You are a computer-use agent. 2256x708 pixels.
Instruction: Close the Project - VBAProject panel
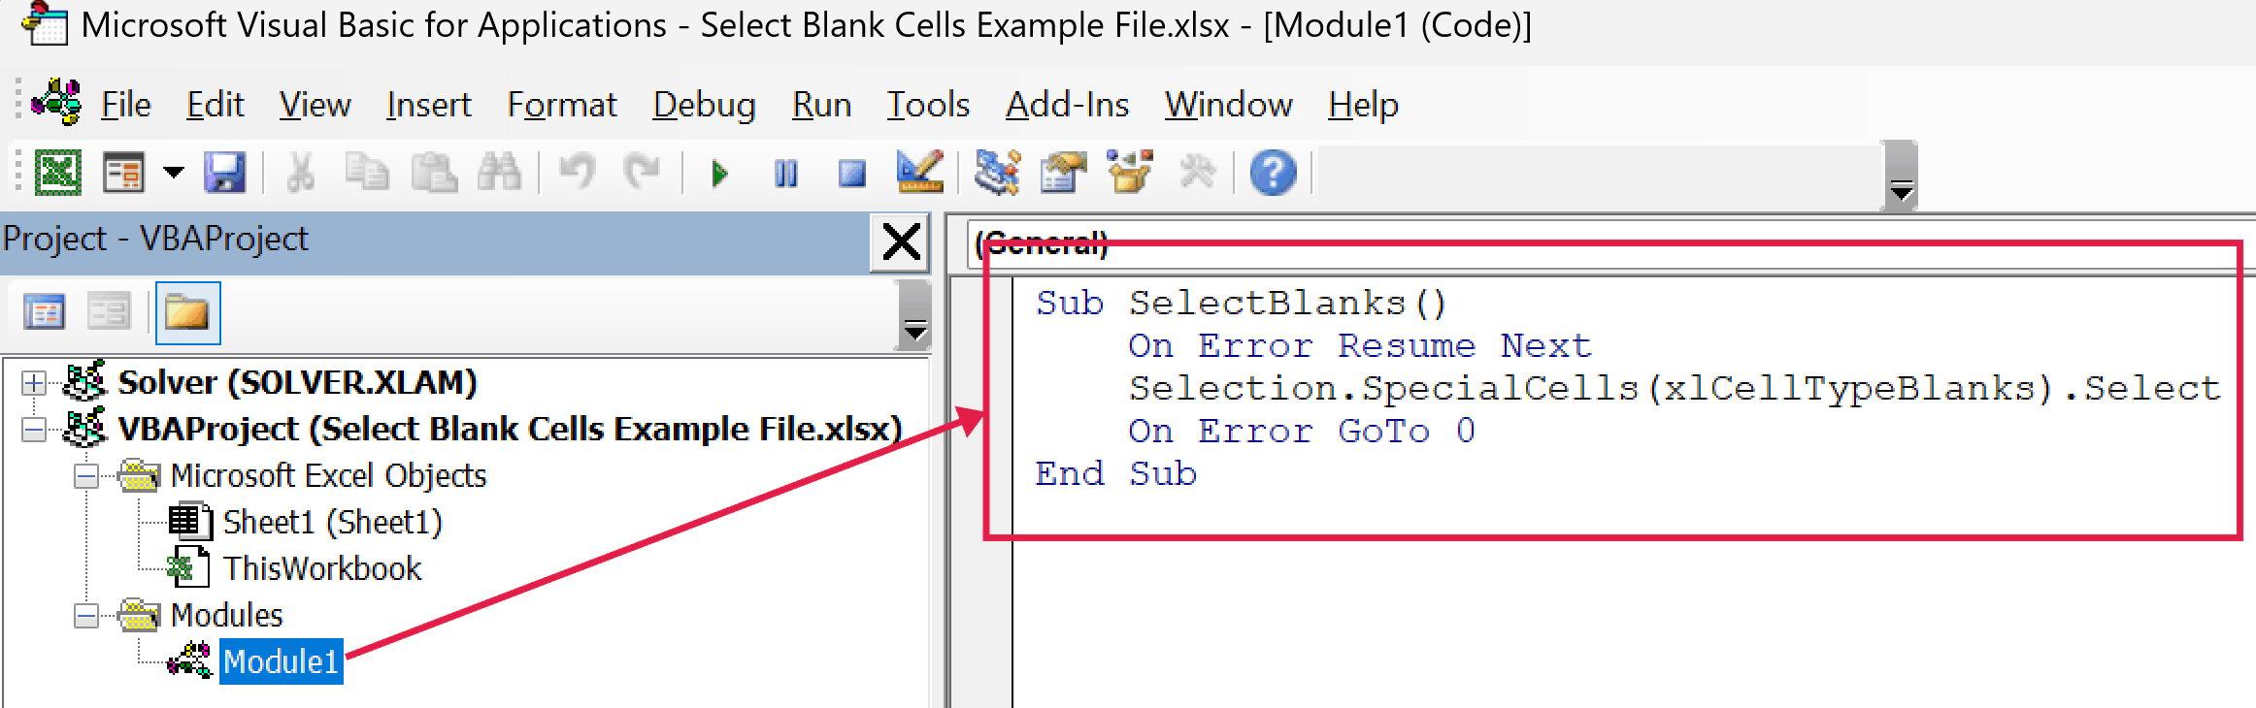pos(901,242)
